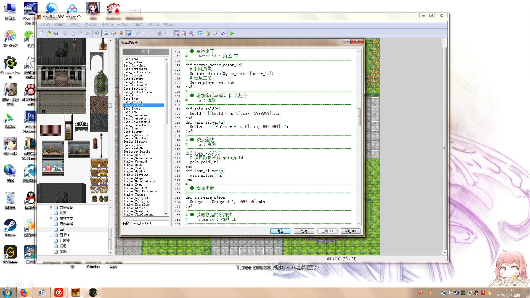Image resolution: width=530 pixels, height=298 pixels.
Task: Click the help question mark in script editor
Action: coord(347,41)
